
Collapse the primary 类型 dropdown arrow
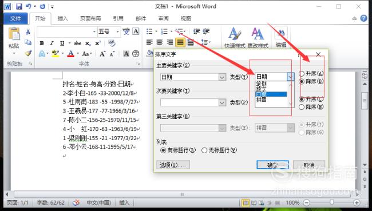[x=290, y=77]
